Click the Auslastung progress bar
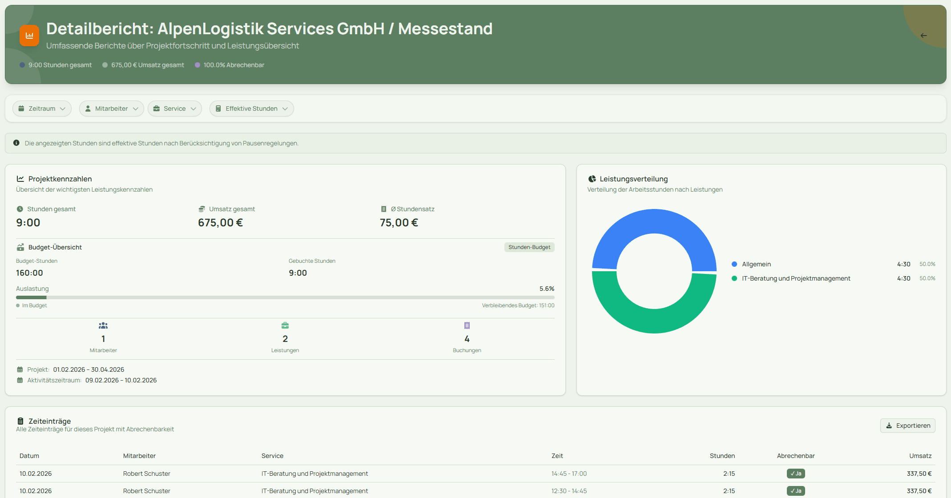 pos(285,297)
